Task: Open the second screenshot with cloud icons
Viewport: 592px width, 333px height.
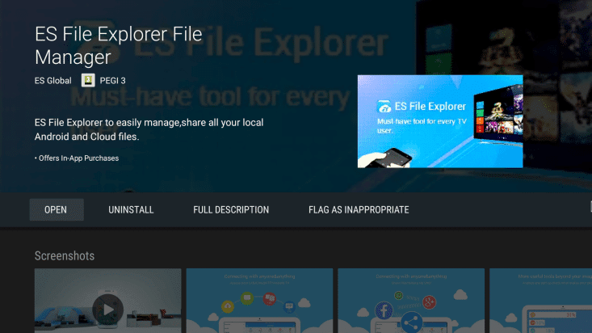Action: pos(259,301)
